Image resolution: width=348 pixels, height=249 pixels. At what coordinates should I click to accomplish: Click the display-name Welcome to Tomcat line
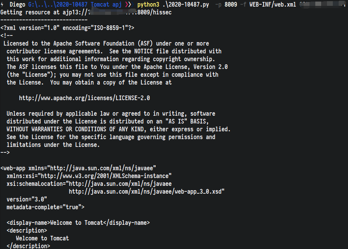pos(78,223)
